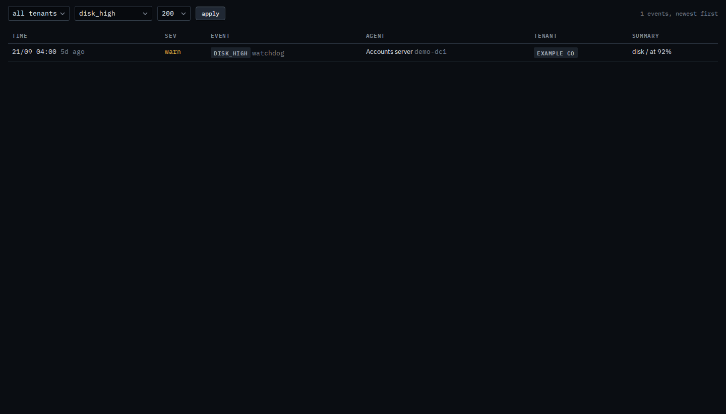This screenshot has width=726, height=414.
Task: Click the 1 events, newest first counter
Action: click(679, 14)
